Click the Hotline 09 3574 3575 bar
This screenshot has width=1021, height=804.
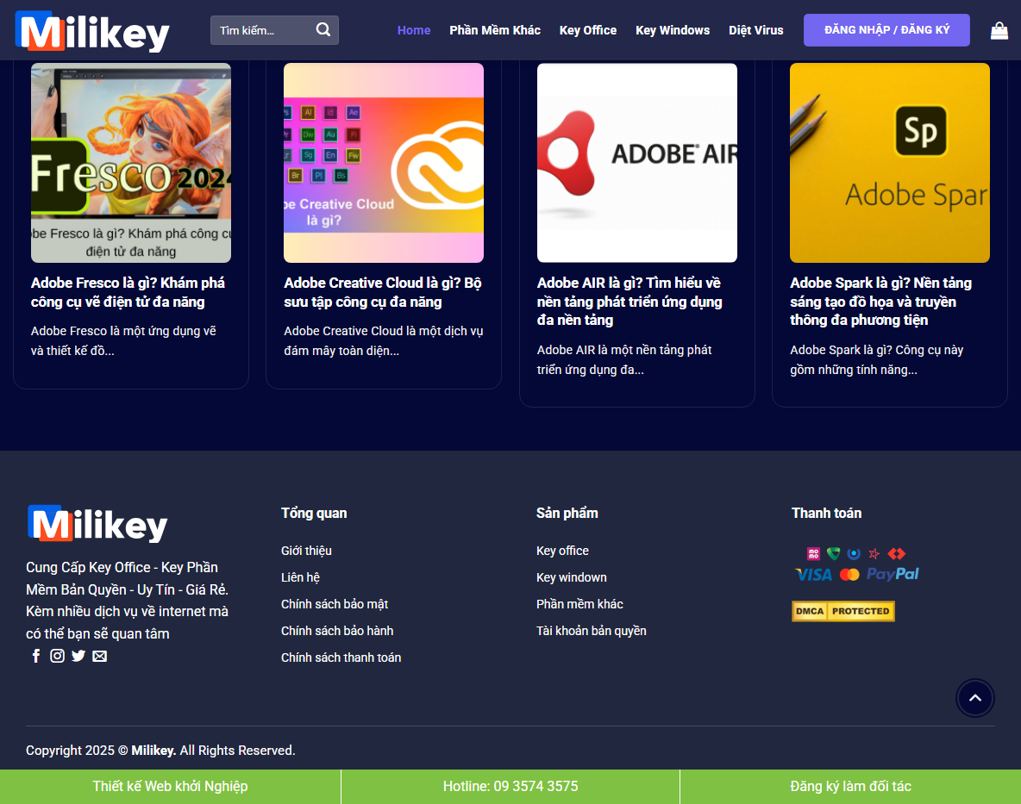pyautogui.click(x=510, y=786)
